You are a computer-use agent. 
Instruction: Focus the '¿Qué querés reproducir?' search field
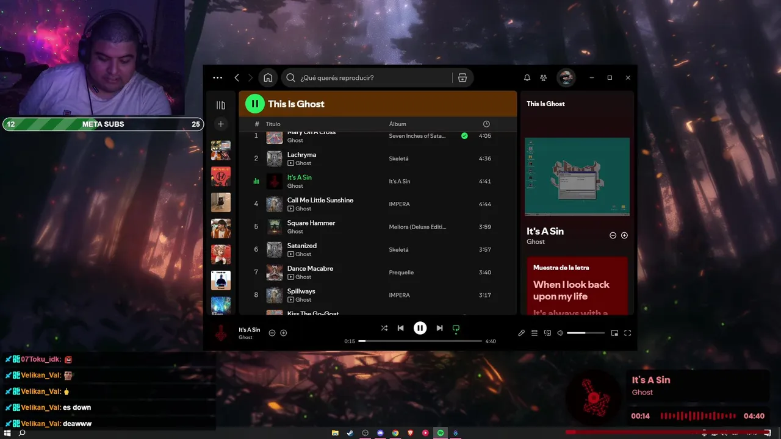366,77
